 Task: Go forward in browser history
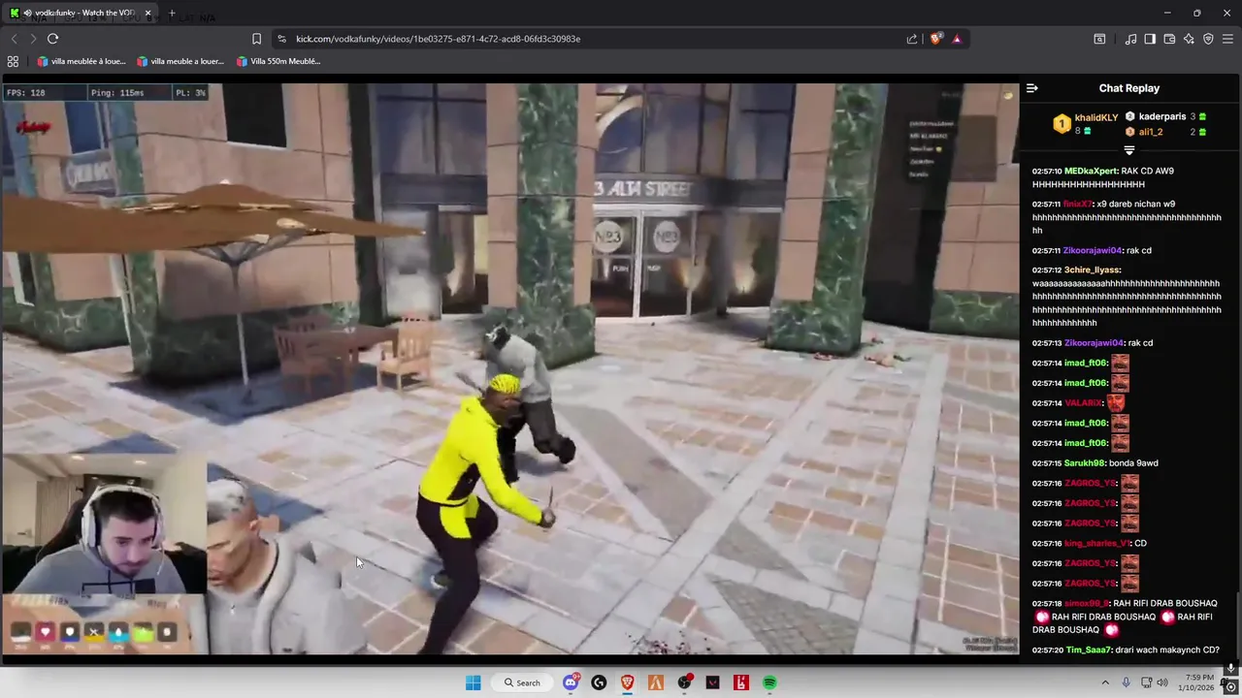(x=33, y=39)
